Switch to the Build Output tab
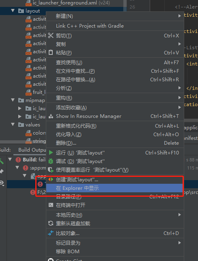 pos(32,150)
